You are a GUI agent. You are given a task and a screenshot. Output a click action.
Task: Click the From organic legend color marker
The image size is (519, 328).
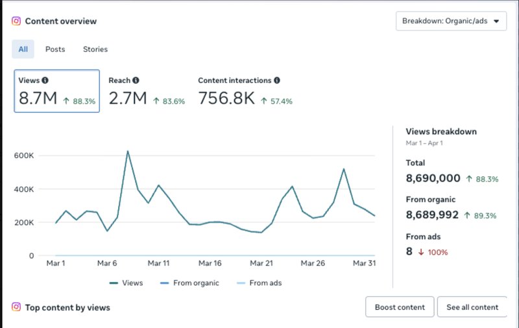pyautogui.click(x=165, y=283)
